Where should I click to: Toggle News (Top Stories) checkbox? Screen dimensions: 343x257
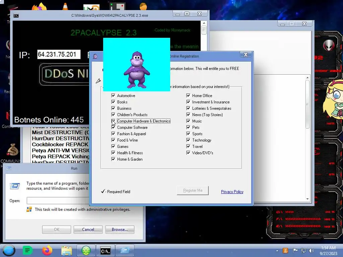coord(188,114)
